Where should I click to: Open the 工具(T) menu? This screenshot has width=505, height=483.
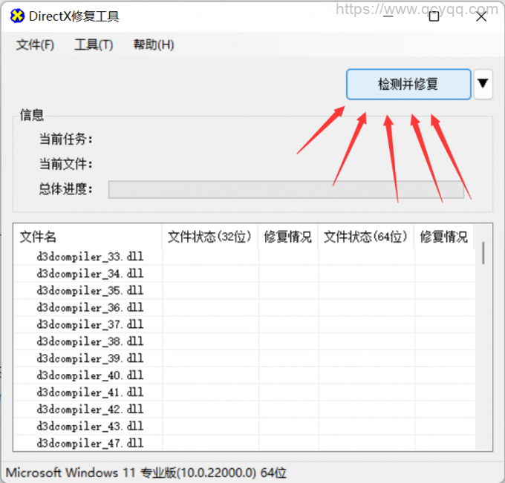pos(94,45)
